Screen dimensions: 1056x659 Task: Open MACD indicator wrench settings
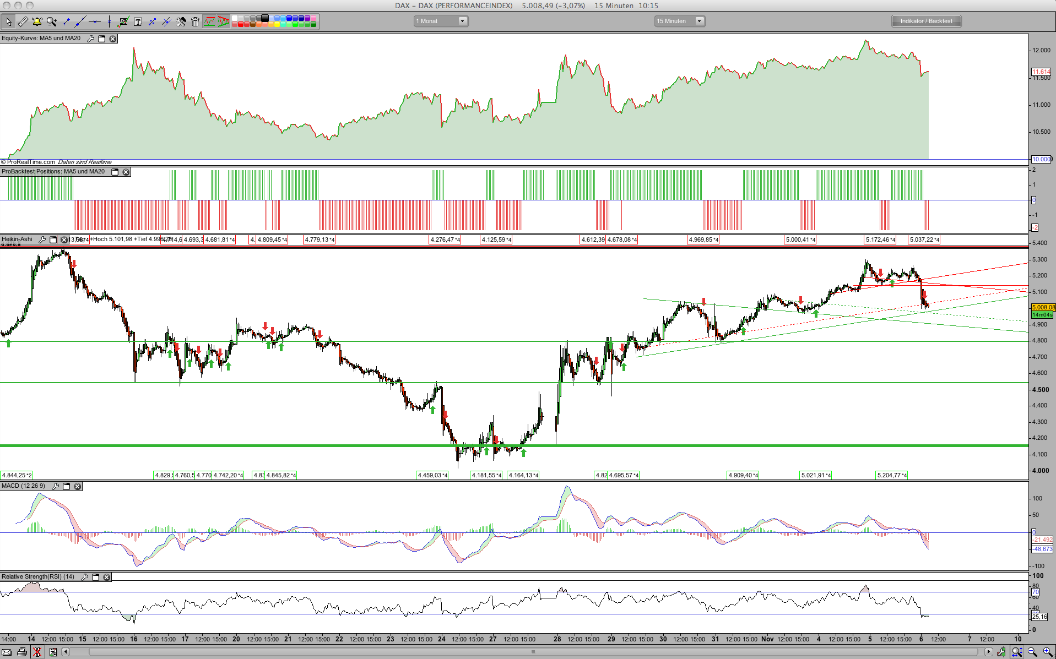[55, 486]
